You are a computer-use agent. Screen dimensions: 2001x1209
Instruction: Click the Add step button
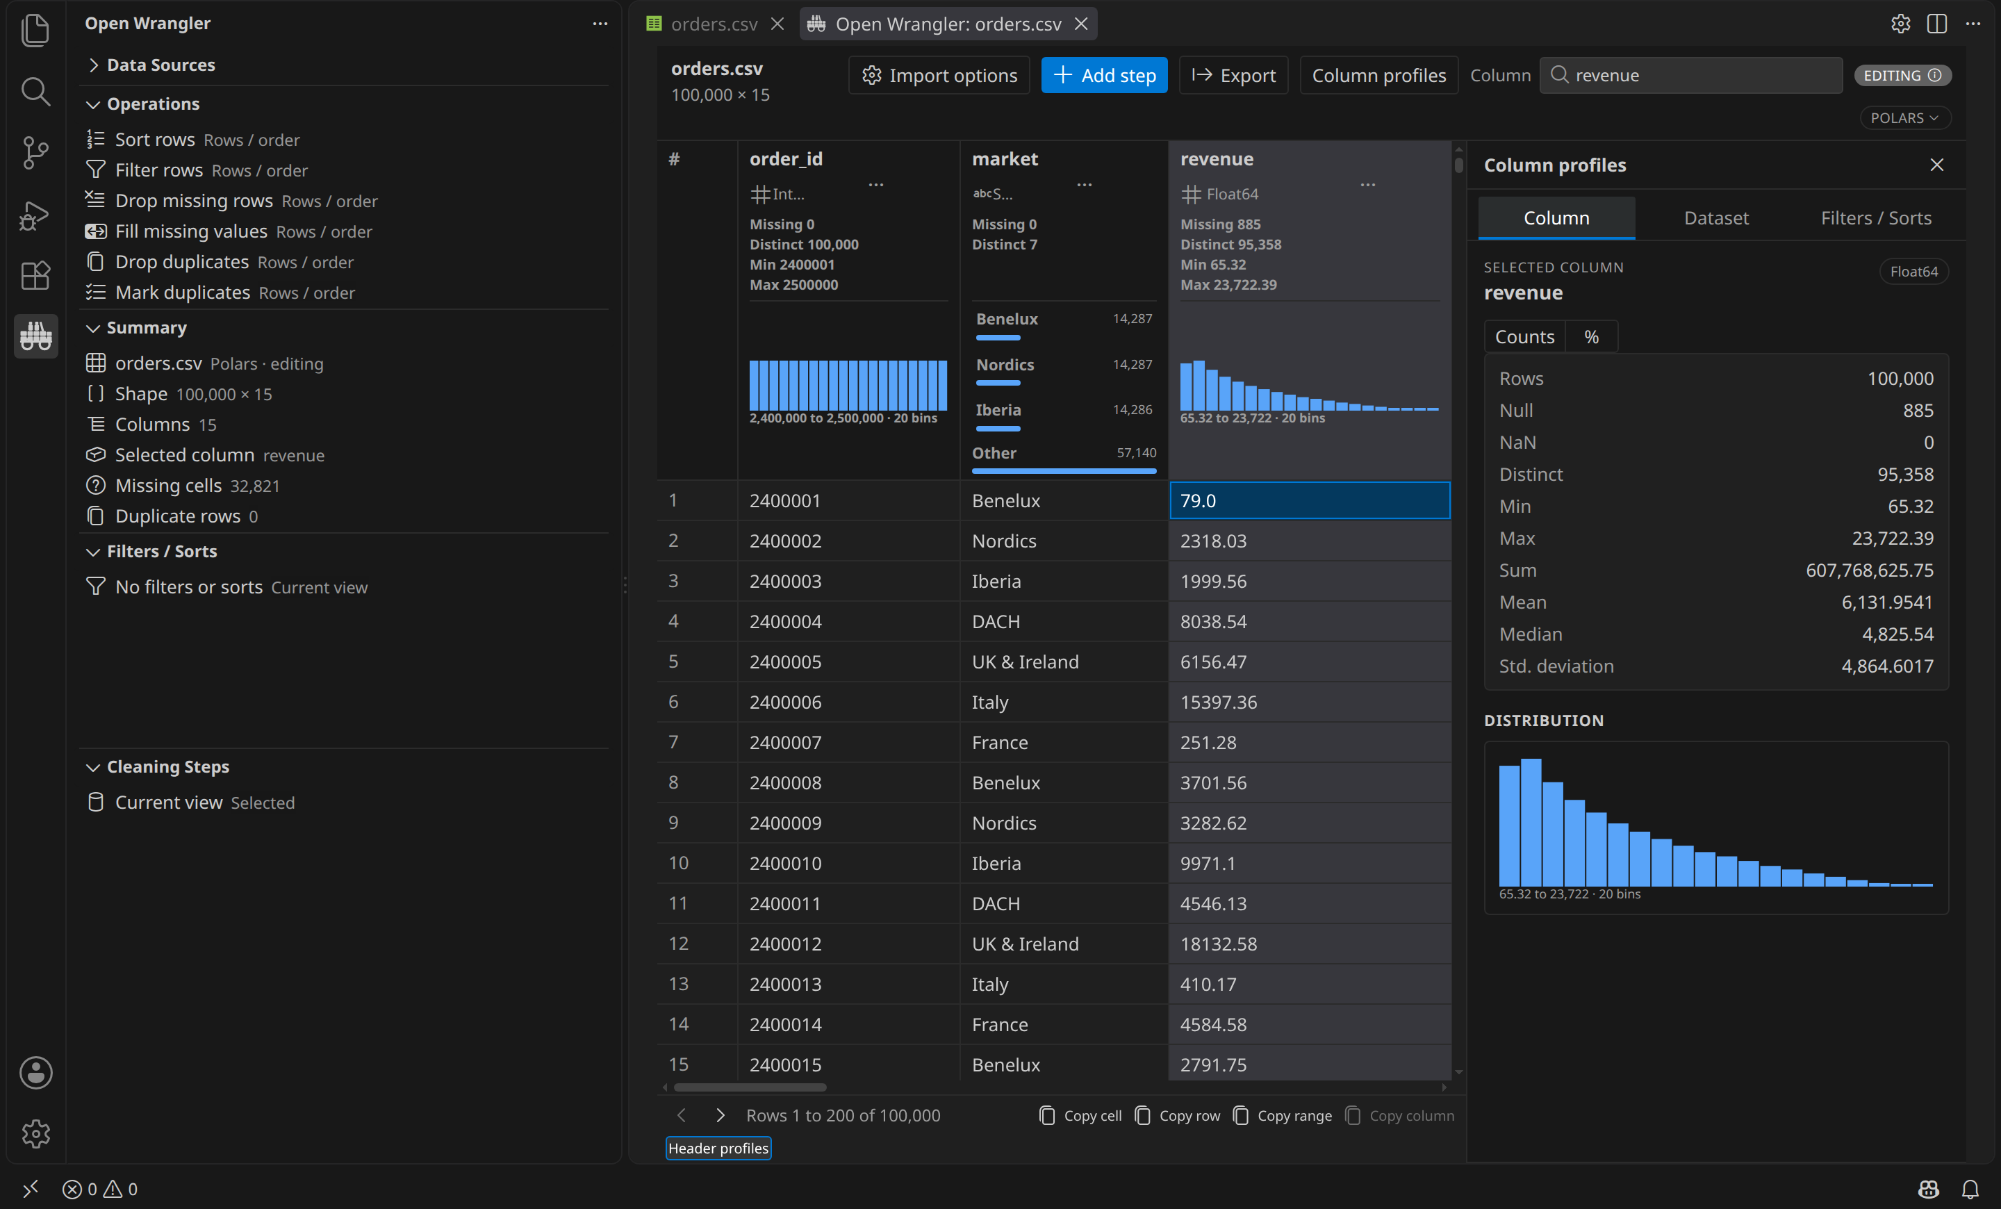click(x=1105, y=75)
